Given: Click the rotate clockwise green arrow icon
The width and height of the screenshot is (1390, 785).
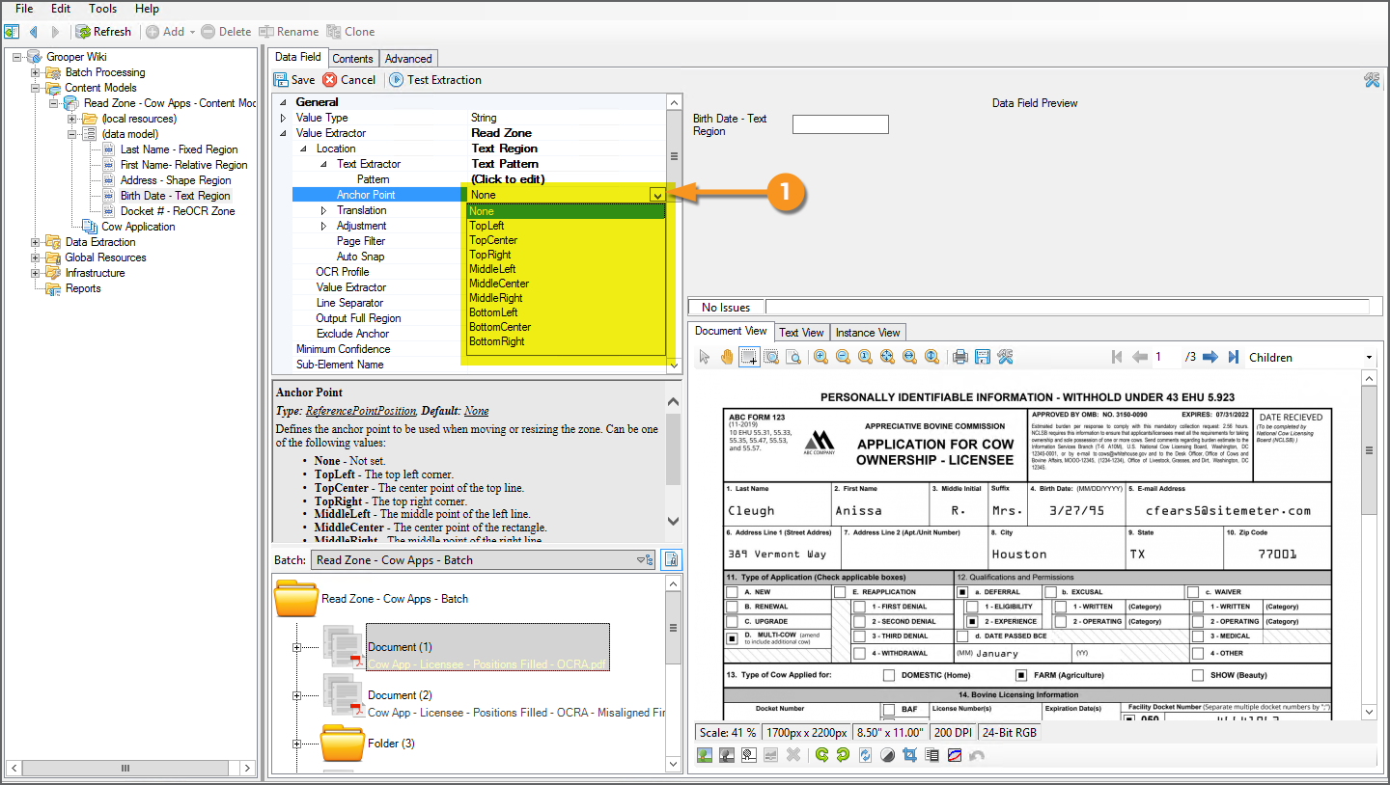Looking at the screenshot, I should pyautogui.click(x=821, y=755).
